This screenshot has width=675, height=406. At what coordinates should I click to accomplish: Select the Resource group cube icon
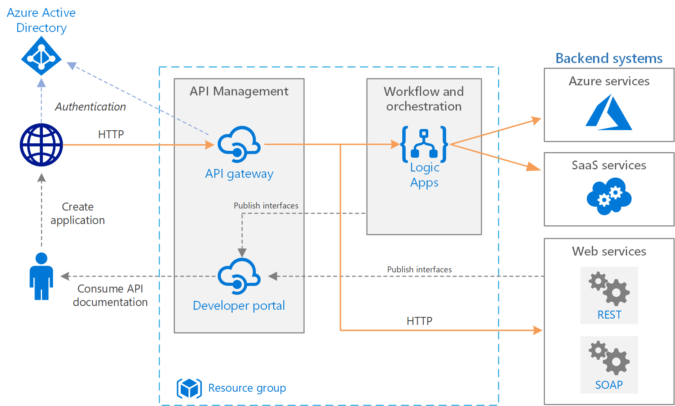[189, 388]
